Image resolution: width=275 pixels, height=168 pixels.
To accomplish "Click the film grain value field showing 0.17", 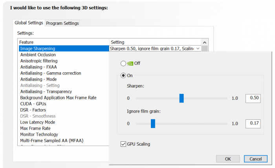I will pyautogui.click(x=253, y=124).
